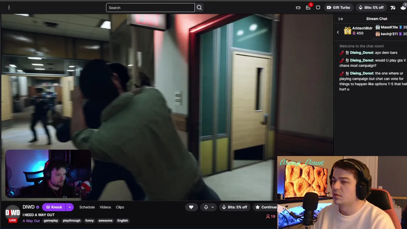Click the funny tag
This screenshot has height=229, width=407.
tap(89, 220)
